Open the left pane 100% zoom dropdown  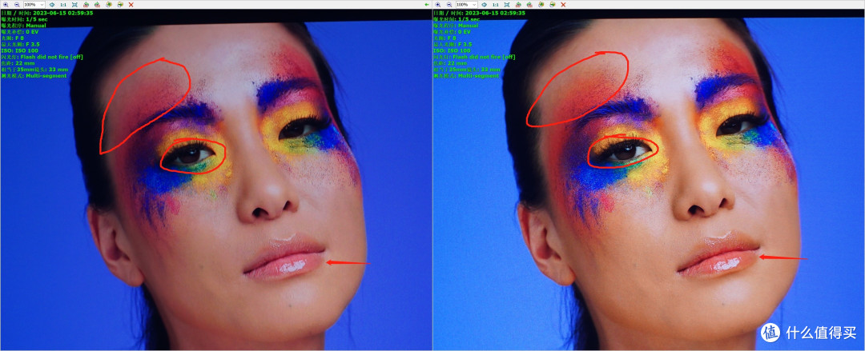(x=34, y=5)
